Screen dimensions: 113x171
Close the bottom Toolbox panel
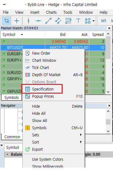(2, 145)
